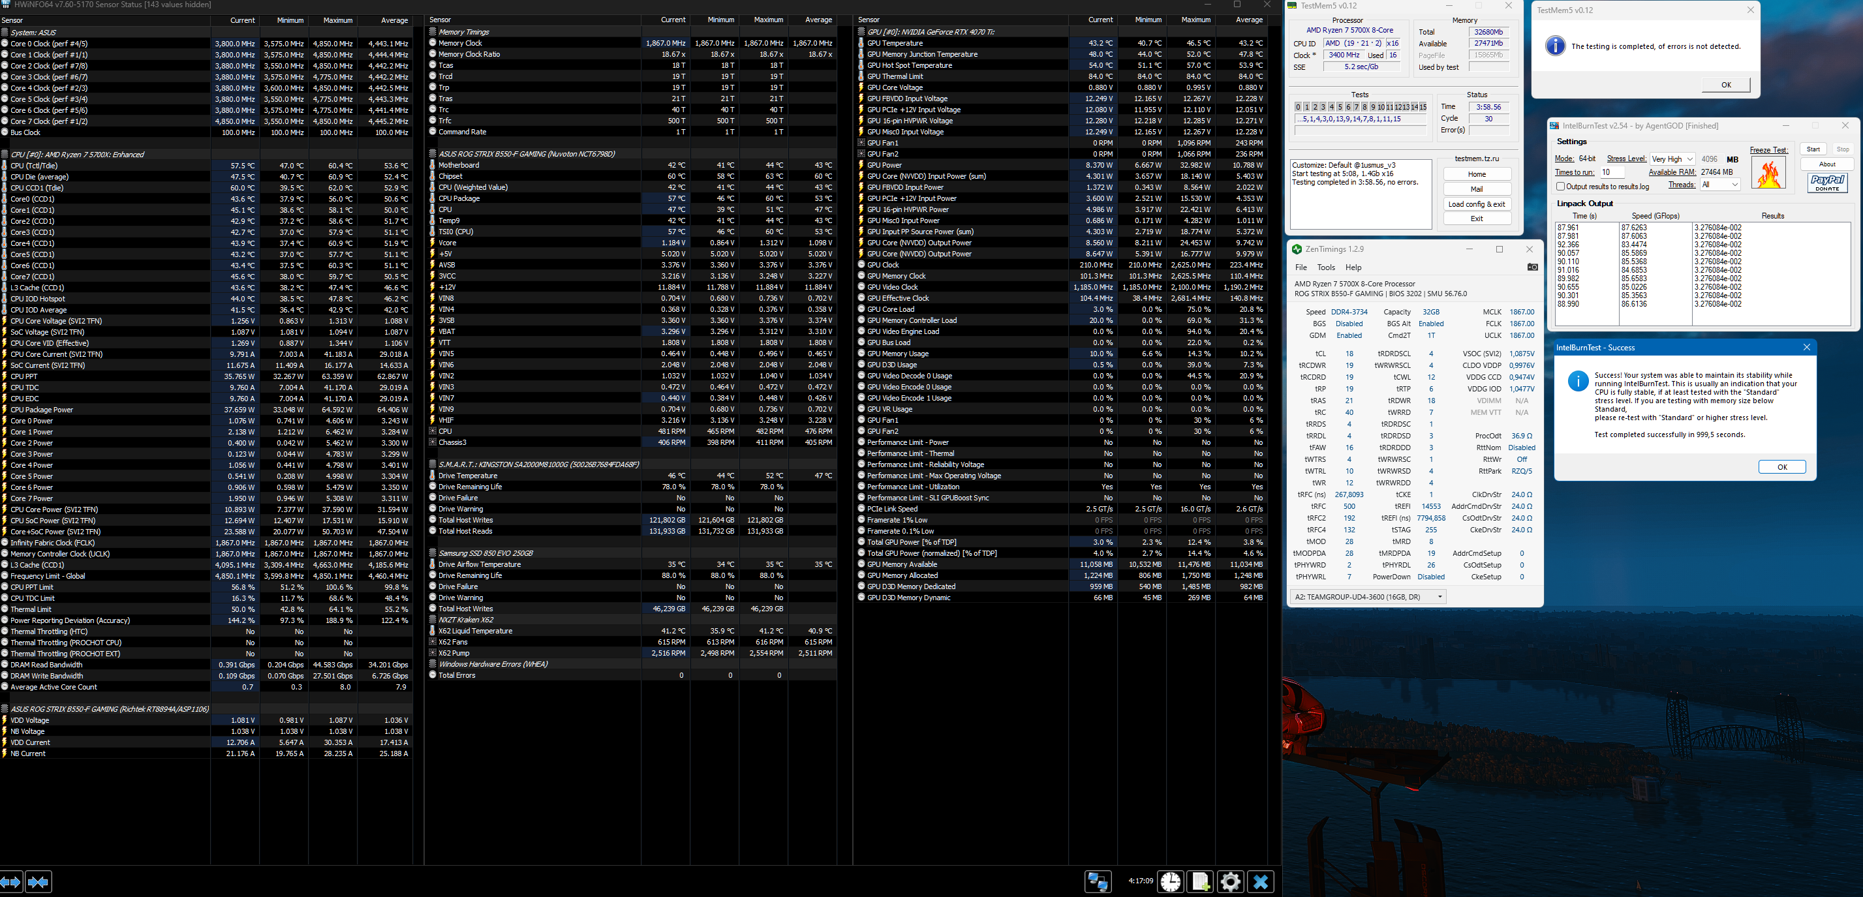This screenshot has height=897, width=1863.
Task: Click the Exit button in TestMem5
Action: pyautogui.click(x=1477, y=219)
